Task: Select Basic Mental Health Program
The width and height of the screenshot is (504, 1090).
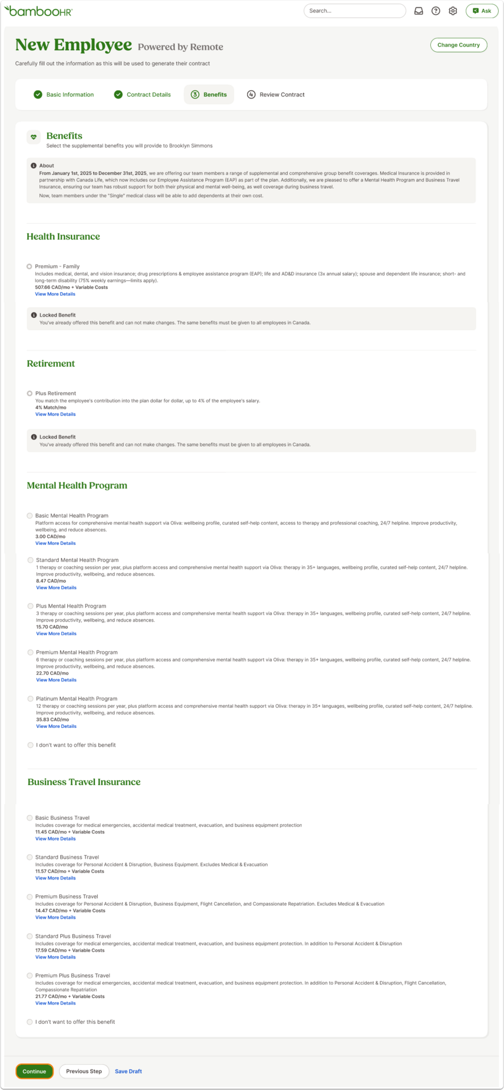Action: tap(29, 516)
